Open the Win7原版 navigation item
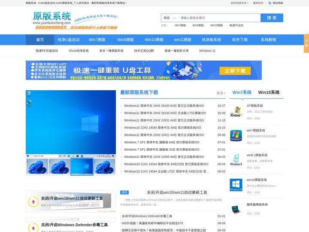The width and height of the screenshot is (309, 232). click(97, 40)
